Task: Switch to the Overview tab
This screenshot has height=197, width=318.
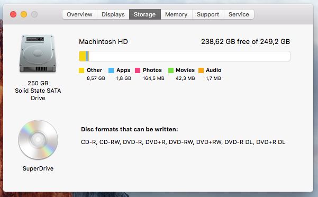Action: (x=80, y=14)
